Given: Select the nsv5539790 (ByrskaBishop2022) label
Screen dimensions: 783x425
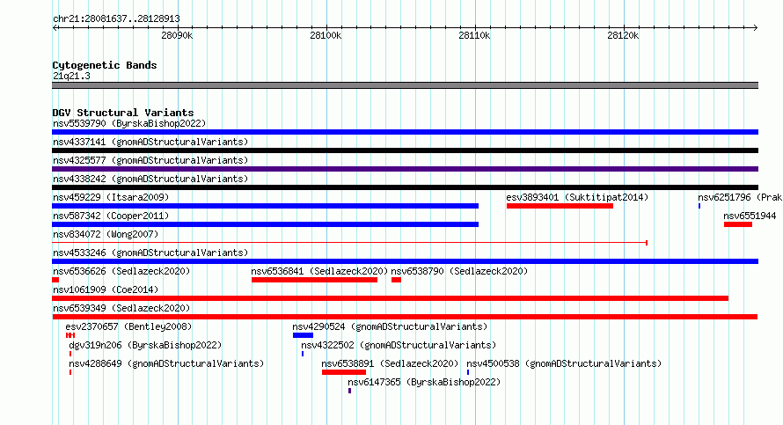Looking at the screenshot, I should coord(129,123).
